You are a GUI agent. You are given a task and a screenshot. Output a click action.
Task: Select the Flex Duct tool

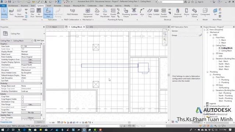point(32,13)
